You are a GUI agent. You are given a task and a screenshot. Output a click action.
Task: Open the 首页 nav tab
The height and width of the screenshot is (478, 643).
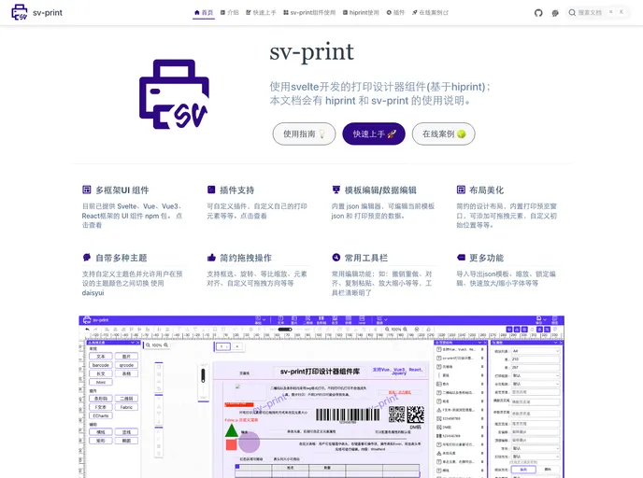204,13
